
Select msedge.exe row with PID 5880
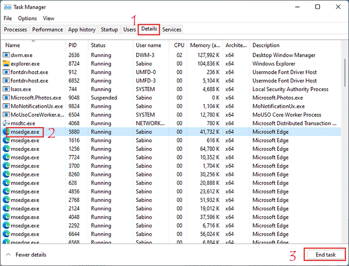pyautogui.click(x=171, y=132)
